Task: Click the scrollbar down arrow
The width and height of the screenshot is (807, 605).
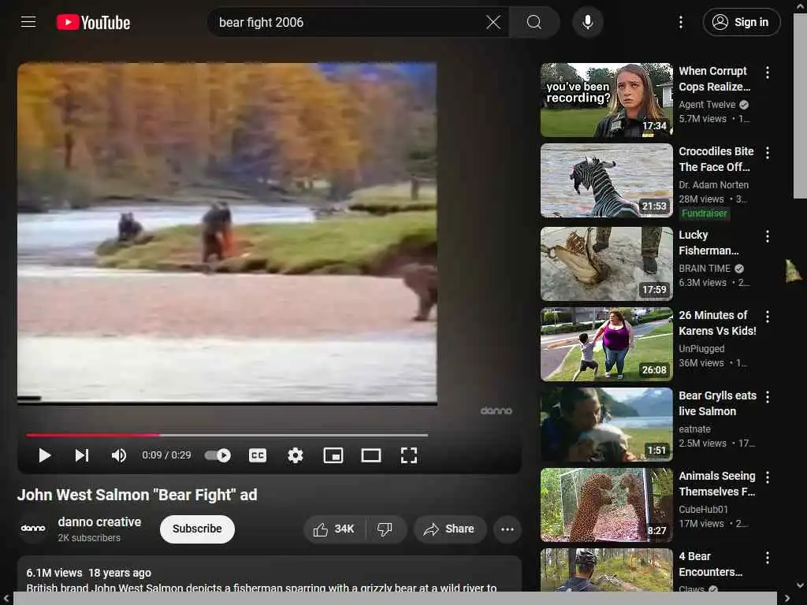Action: [x=800, y=585]
